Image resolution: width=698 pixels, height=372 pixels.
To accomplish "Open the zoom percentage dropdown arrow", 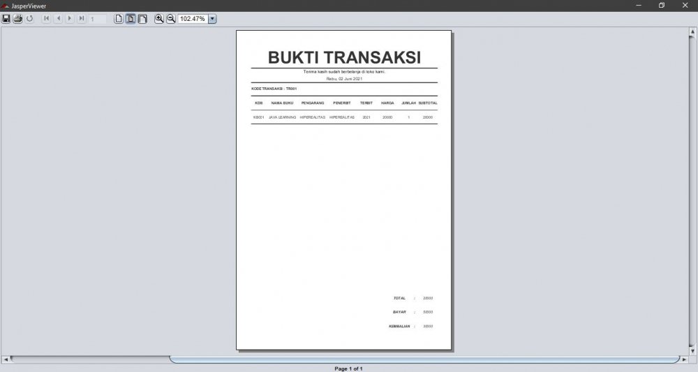I will coord(212,19).
